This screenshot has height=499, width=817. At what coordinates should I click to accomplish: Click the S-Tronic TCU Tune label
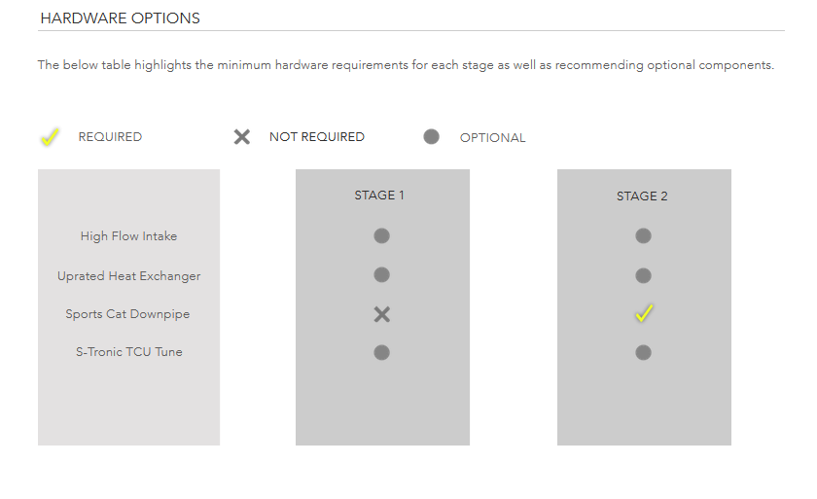(x=129, y=352)
